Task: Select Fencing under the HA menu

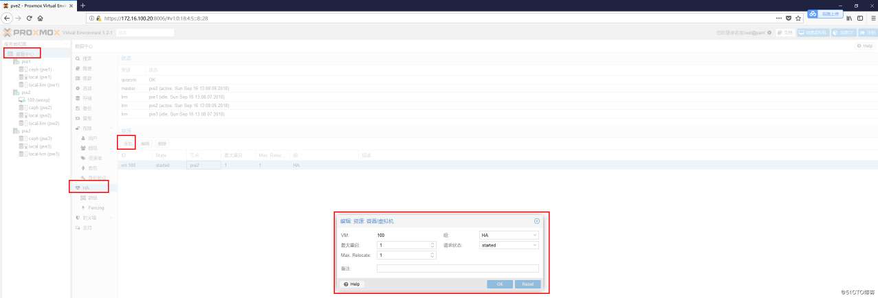Action: coord(96,207)
